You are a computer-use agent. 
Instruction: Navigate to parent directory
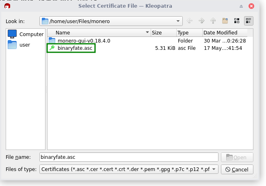point(213,21)
